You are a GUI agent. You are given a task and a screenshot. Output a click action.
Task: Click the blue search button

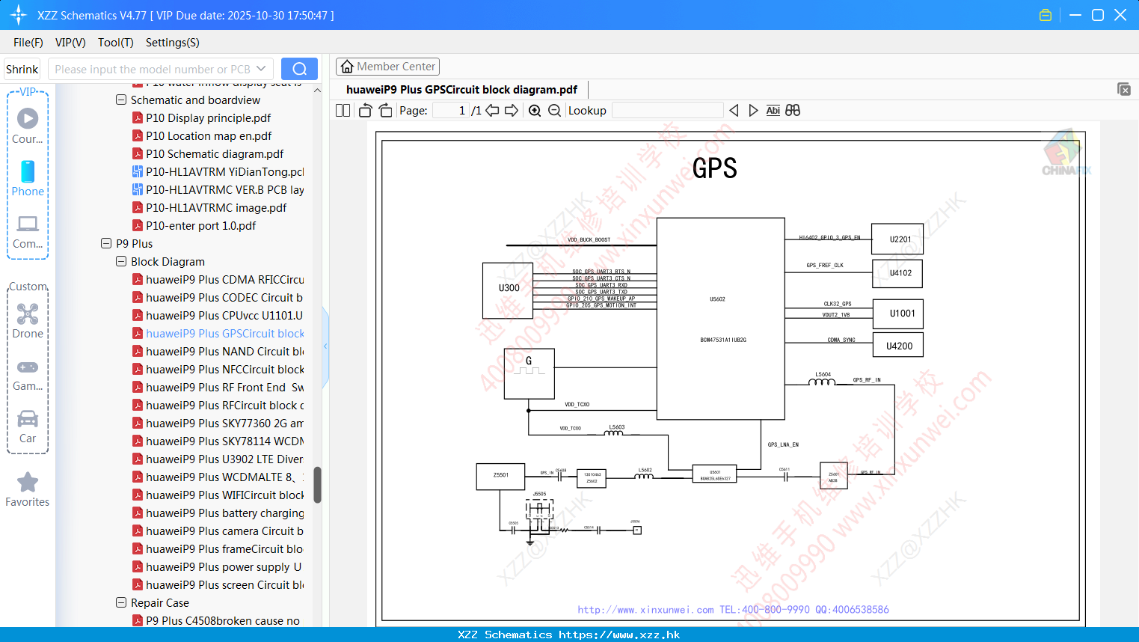pos(299,69)
